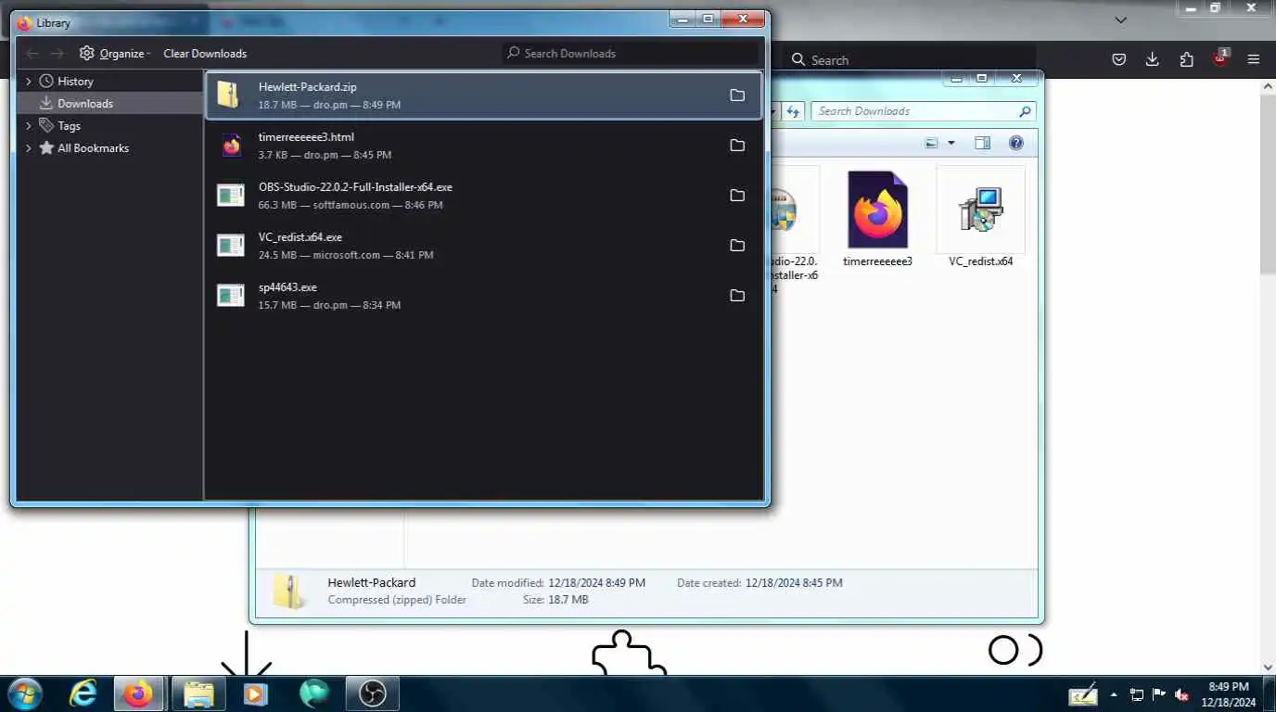This screenshot has width=1276, height=712.
Task: Click the Hewlett-Packard.zip archive icon
Action: 229,95
